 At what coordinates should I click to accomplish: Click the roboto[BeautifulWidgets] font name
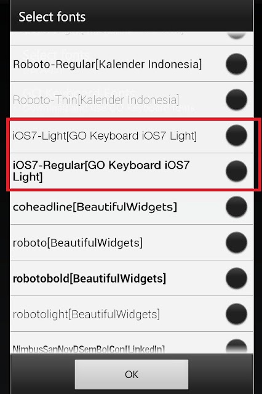[77, 243]
